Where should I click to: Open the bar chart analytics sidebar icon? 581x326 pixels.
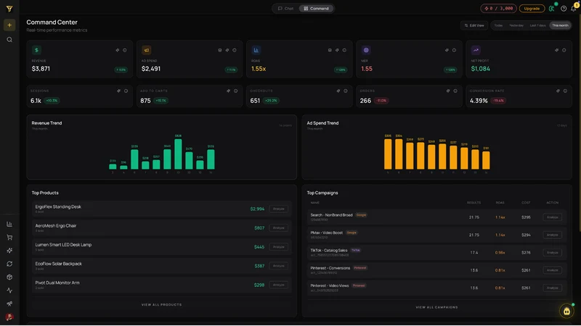(9, 224)
